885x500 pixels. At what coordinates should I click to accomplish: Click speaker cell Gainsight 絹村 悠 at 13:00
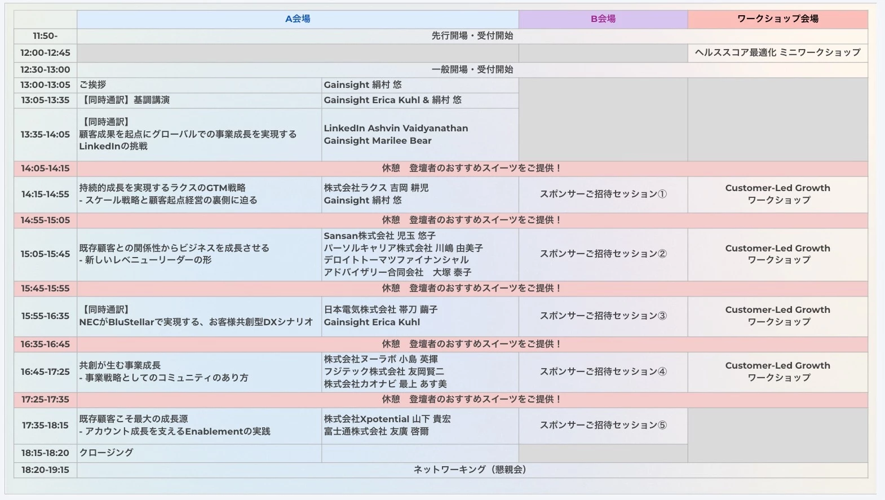point(420,85)
